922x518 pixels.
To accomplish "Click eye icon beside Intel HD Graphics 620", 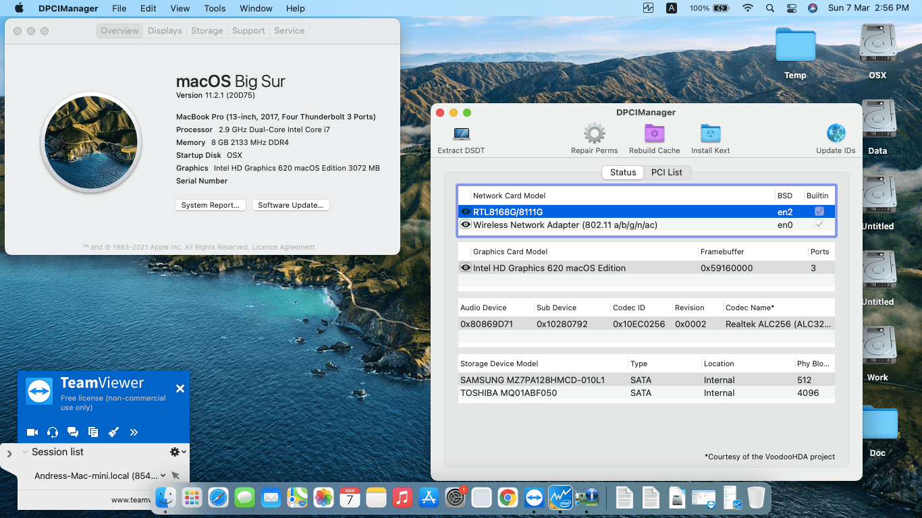I will [466, 268].
